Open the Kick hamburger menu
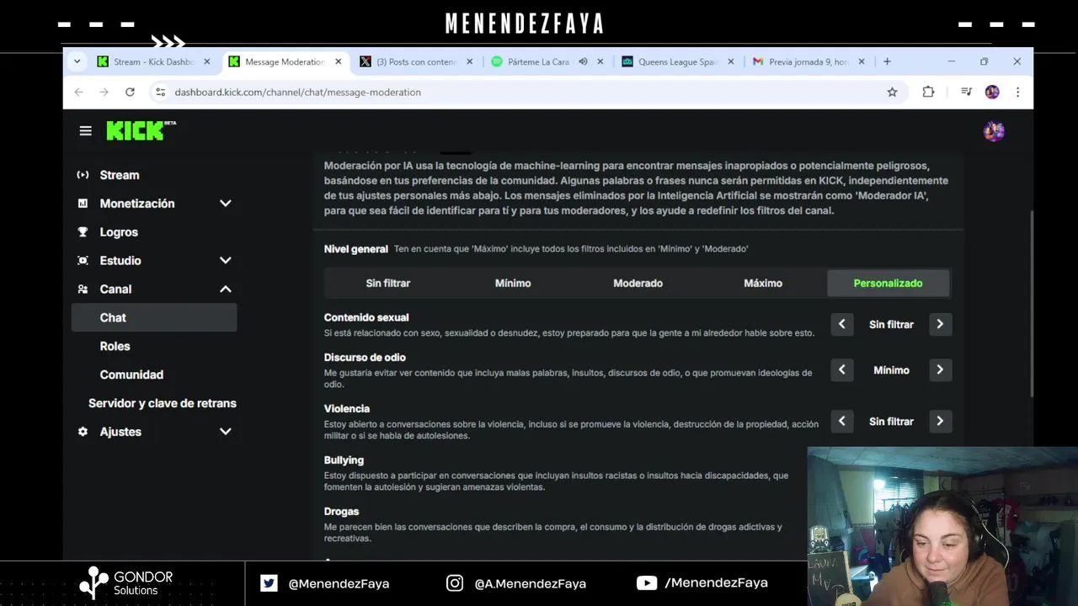This screenshot has height=606, width=1078. pyautogui.click(x=85, y=130)
